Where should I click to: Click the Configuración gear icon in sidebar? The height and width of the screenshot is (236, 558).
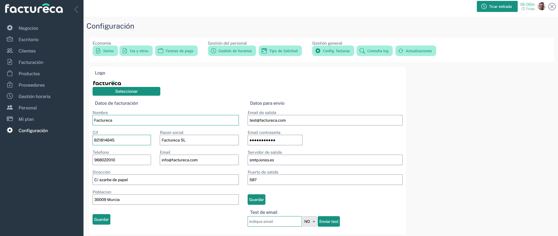click(10, 130)
